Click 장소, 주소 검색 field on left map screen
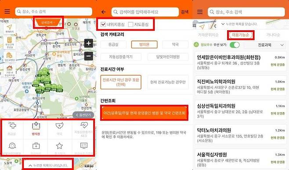289x170 pixels. 54,11
